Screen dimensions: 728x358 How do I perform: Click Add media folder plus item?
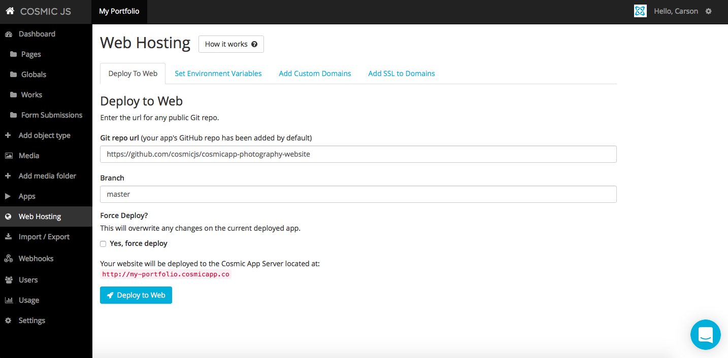(47, 176)
